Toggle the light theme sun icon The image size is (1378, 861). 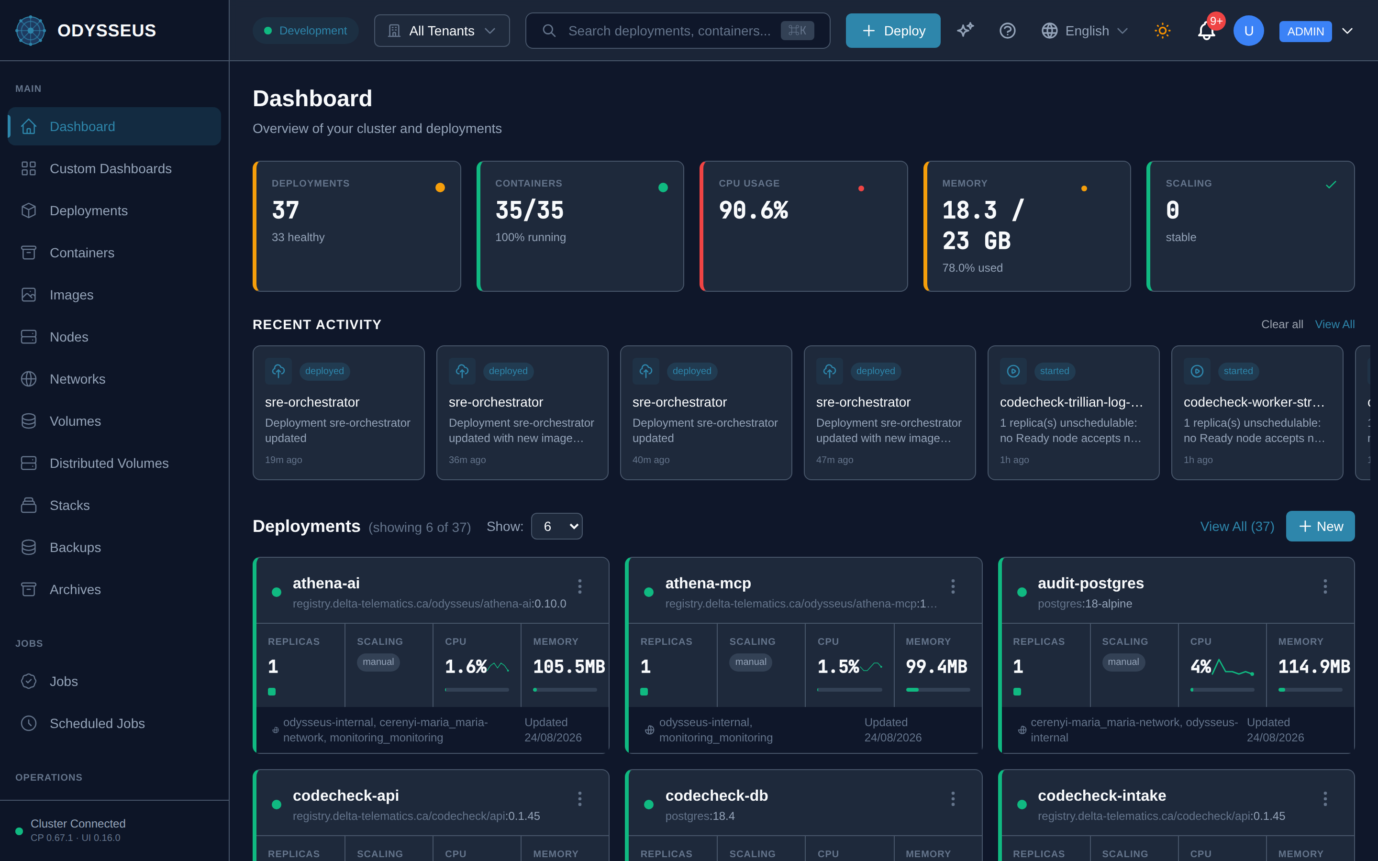pyautogui.click(x=1162, y=31)
